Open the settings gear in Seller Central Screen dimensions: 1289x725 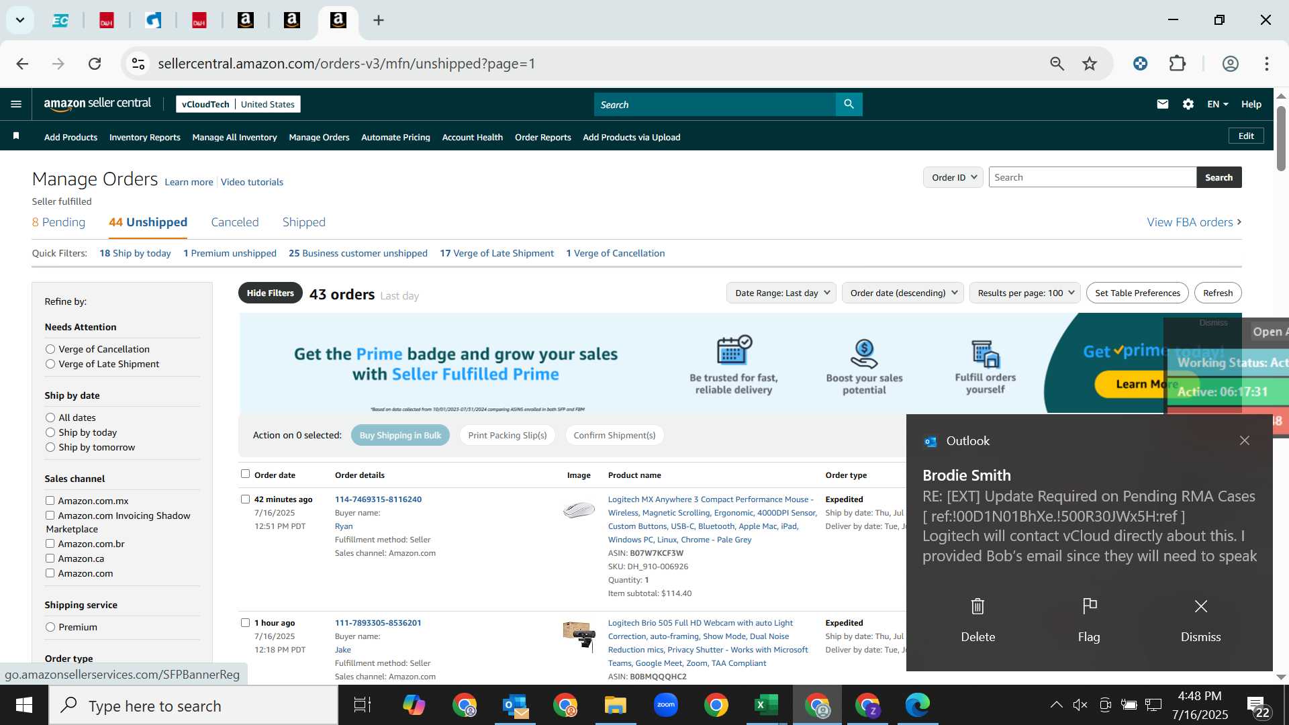click(x=1188, y=104)
